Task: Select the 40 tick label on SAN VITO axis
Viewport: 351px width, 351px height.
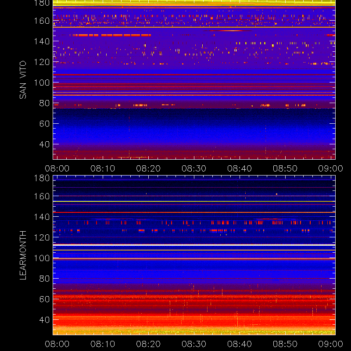Action: [44, 144]
